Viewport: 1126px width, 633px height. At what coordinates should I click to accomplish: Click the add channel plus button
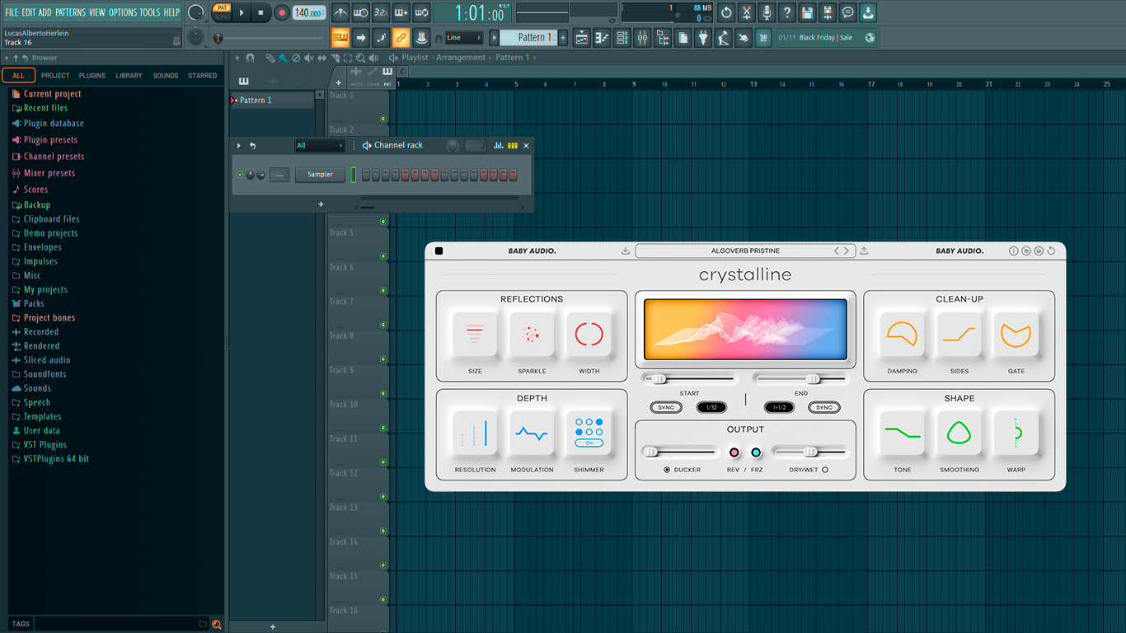[321, 204]
